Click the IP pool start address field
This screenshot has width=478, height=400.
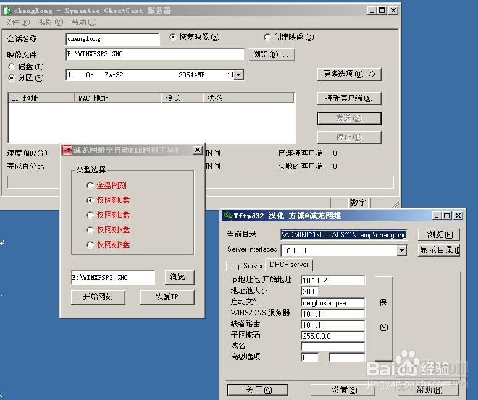tap(333, 280)
